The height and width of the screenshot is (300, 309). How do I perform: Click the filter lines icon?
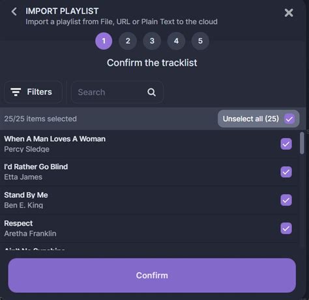click(16, 92)
